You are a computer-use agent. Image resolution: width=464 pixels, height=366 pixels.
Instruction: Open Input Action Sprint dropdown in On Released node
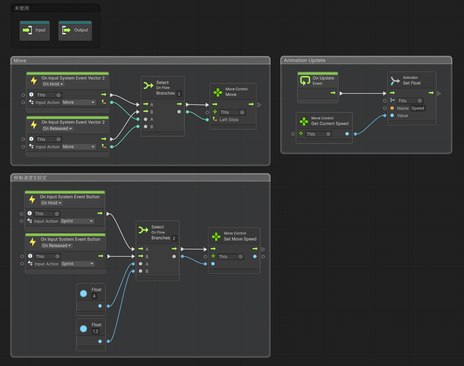[x=78, y=264]
